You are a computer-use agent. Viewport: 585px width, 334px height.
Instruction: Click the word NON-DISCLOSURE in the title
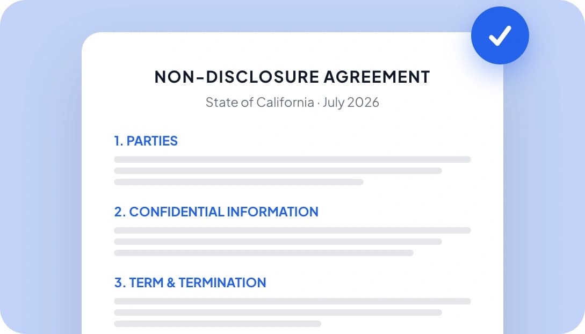[236, 77]
